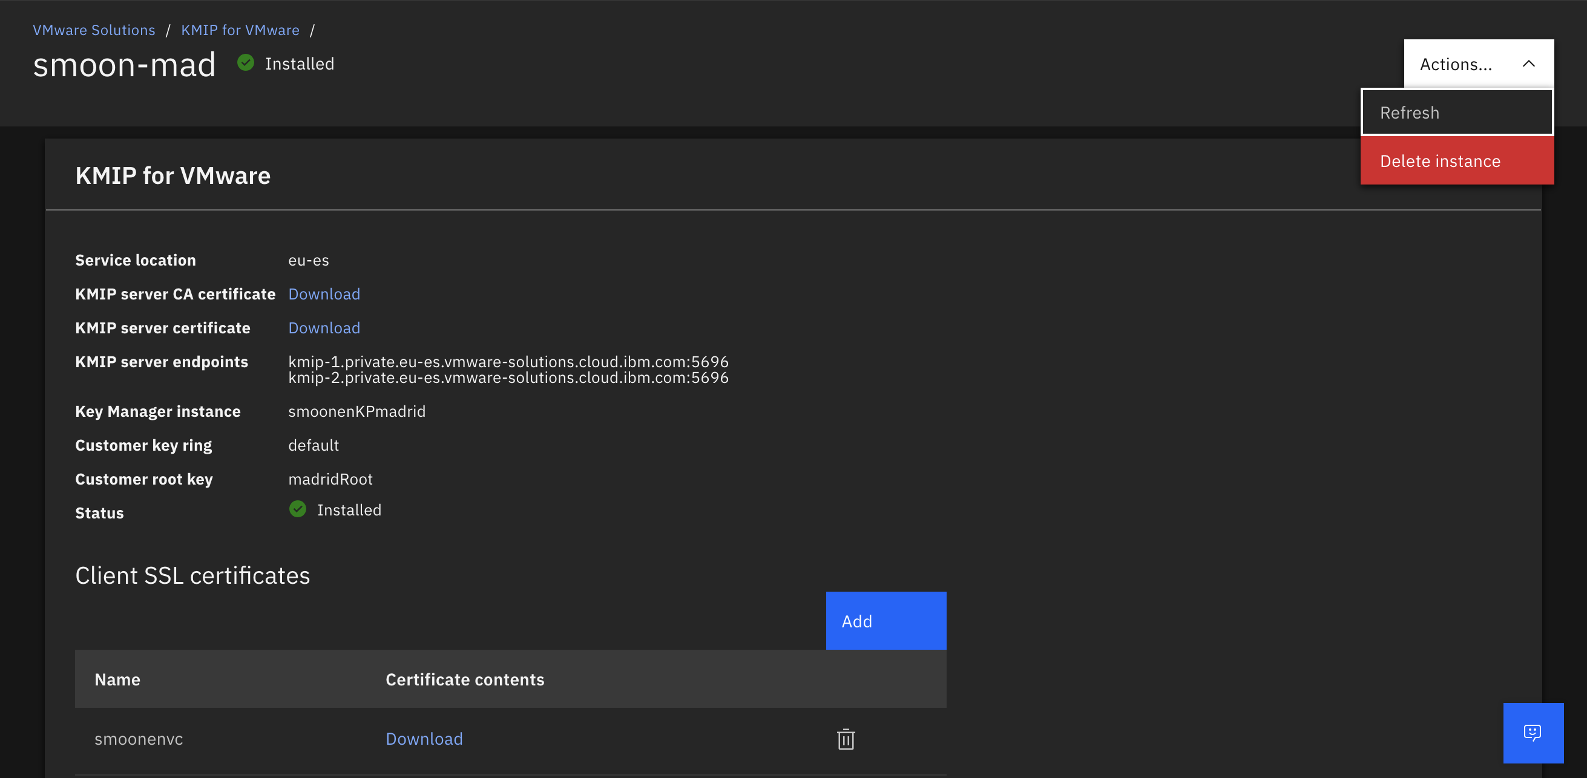Click the smoonenvc certificate name cell
Screen dimensions: 1587x778
[x=139, y=739]
